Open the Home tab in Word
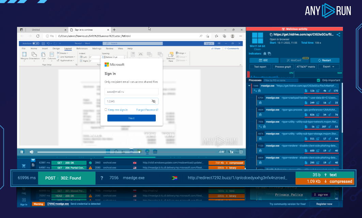The image size is (362, 218). click(x=34, y=48)
